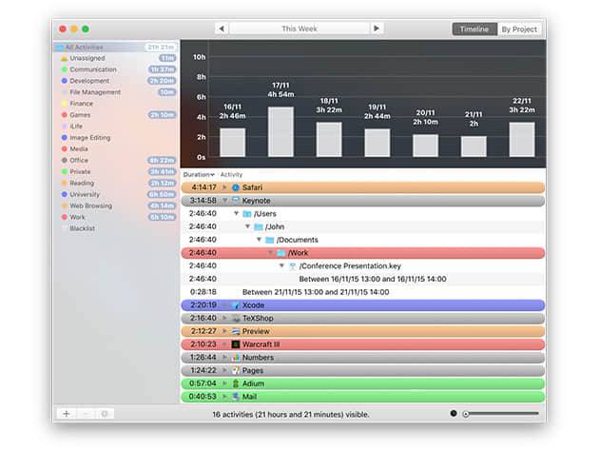The image size is (599, 450).
Task: Switch to Timeline view
Action: pos(474,29)
